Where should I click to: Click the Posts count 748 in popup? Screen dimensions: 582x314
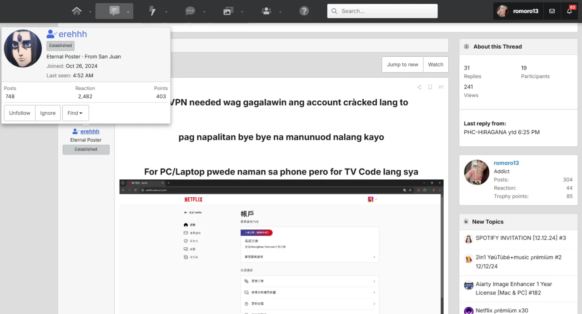pos(10,96)
